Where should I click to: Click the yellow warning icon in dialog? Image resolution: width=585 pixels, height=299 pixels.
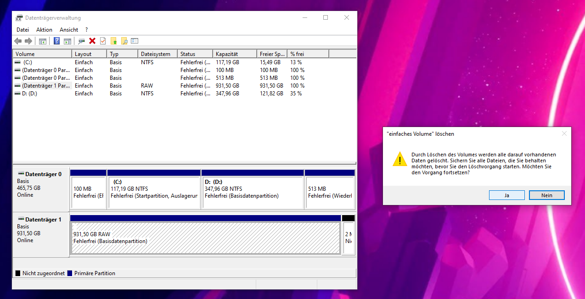pos(400,159)
